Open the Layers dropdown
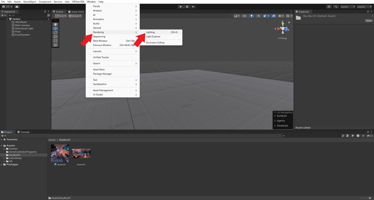This screenshot has width=374, height=200. pyautogui.click(x=348, y=7)
